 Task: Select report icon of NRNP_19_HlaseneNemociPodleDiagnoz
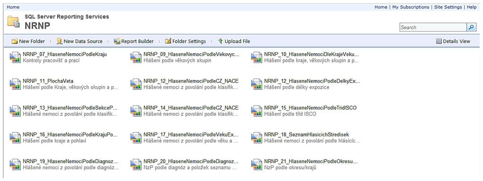15,165
